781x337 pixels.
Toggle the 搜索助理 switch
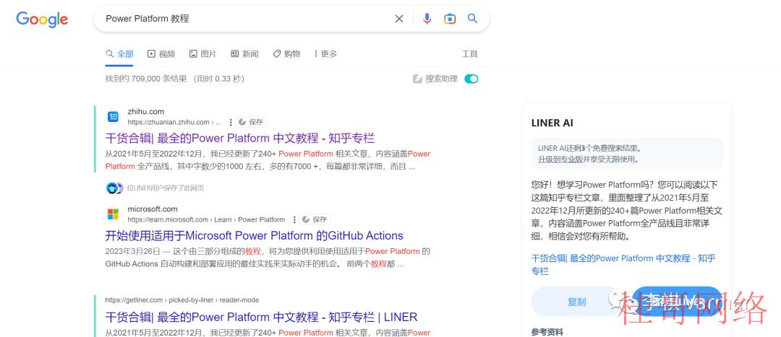(471, 79)
